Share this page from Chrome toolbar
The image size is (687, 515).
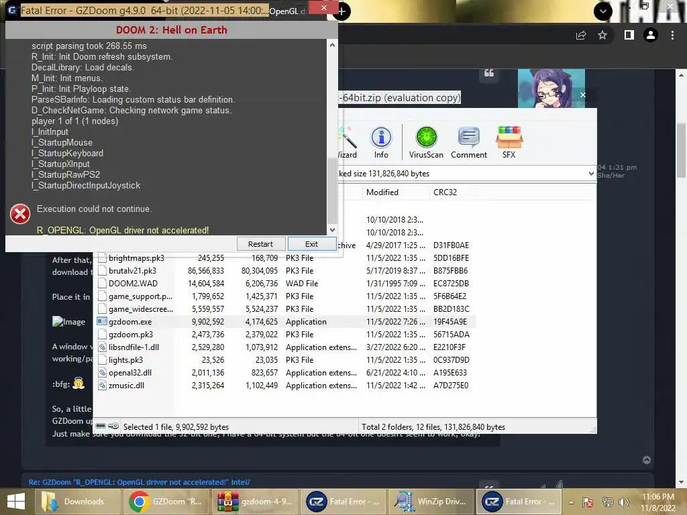click(581, 35)
